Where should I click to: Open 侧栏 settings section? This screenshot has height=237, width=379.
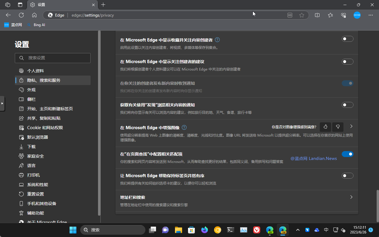(53, 99)
